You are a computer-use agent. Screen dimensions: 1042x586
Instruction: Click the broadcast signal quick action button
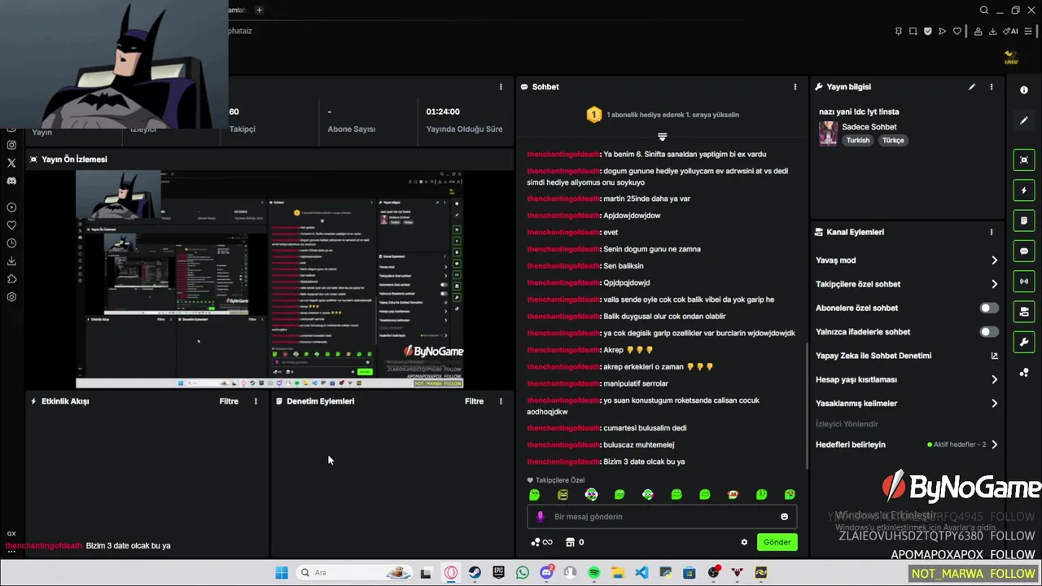click(x=1024, y=282)
